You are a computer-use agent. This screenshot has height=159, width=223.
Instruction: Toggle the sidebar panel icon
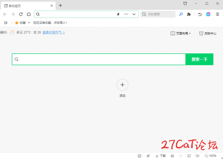coord(6,23)
